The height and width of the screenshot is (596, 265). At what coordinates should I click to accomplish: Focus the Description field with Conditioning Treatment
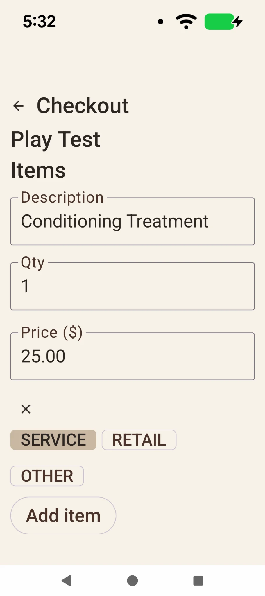[x=132, y=221]
